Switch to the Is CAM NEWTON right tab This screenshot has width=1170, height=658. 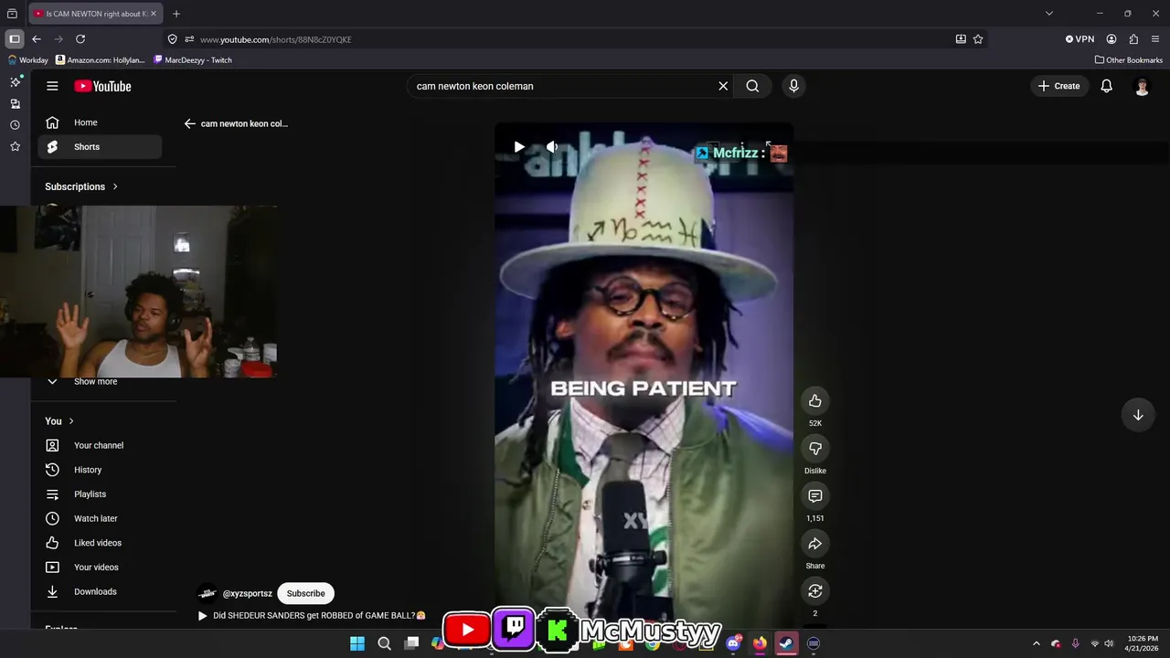(96, 14)
